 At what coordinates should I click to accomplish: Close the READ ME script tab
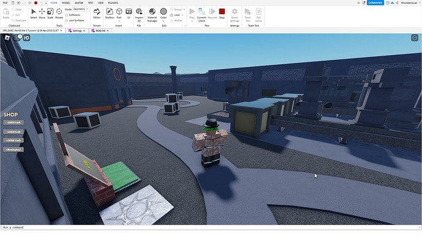click(x=108, y=31)
